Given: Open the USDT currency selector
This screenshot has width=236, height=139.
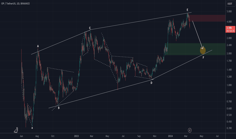Looking at the screenshot, I should click(230, 4).
